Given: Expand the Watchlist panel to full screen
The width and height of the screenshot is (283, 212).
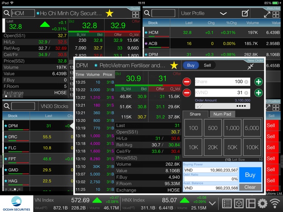Looking at the screenshot, I should 267,14.
